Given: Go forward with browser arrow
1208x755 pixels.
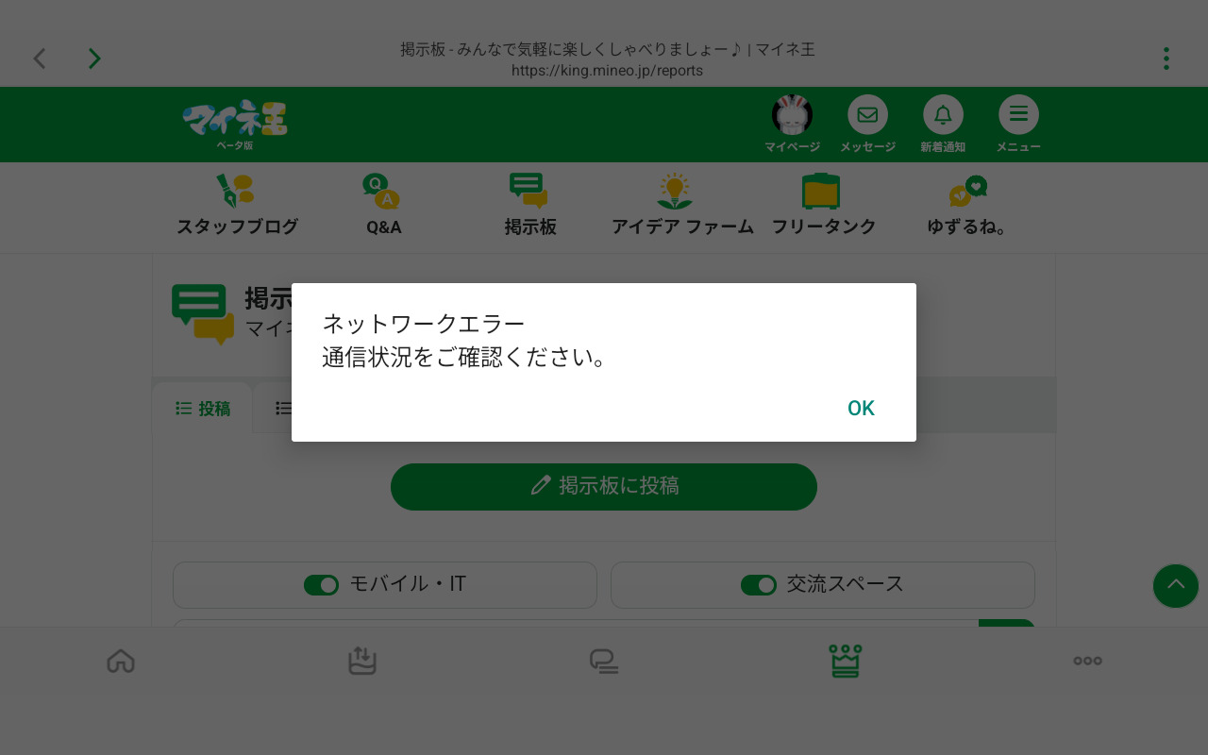Looking at the screenshot, I should [x=94, y=59].
